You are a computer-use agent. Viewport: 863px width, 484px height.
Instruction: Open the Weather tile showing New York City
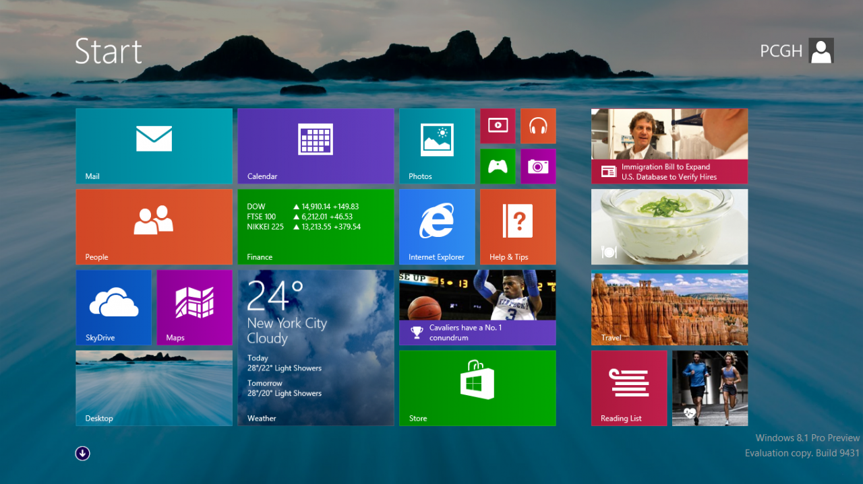click(x=316, y=348)
